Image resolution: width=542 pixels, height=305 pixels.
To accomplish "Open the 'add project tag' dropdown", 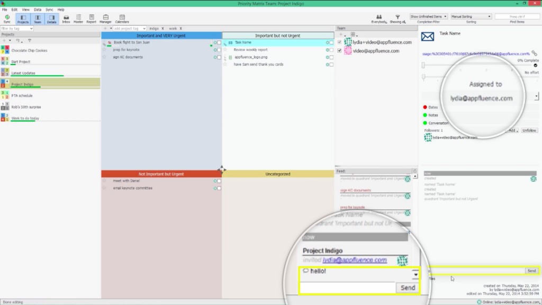I will (130, 29).
